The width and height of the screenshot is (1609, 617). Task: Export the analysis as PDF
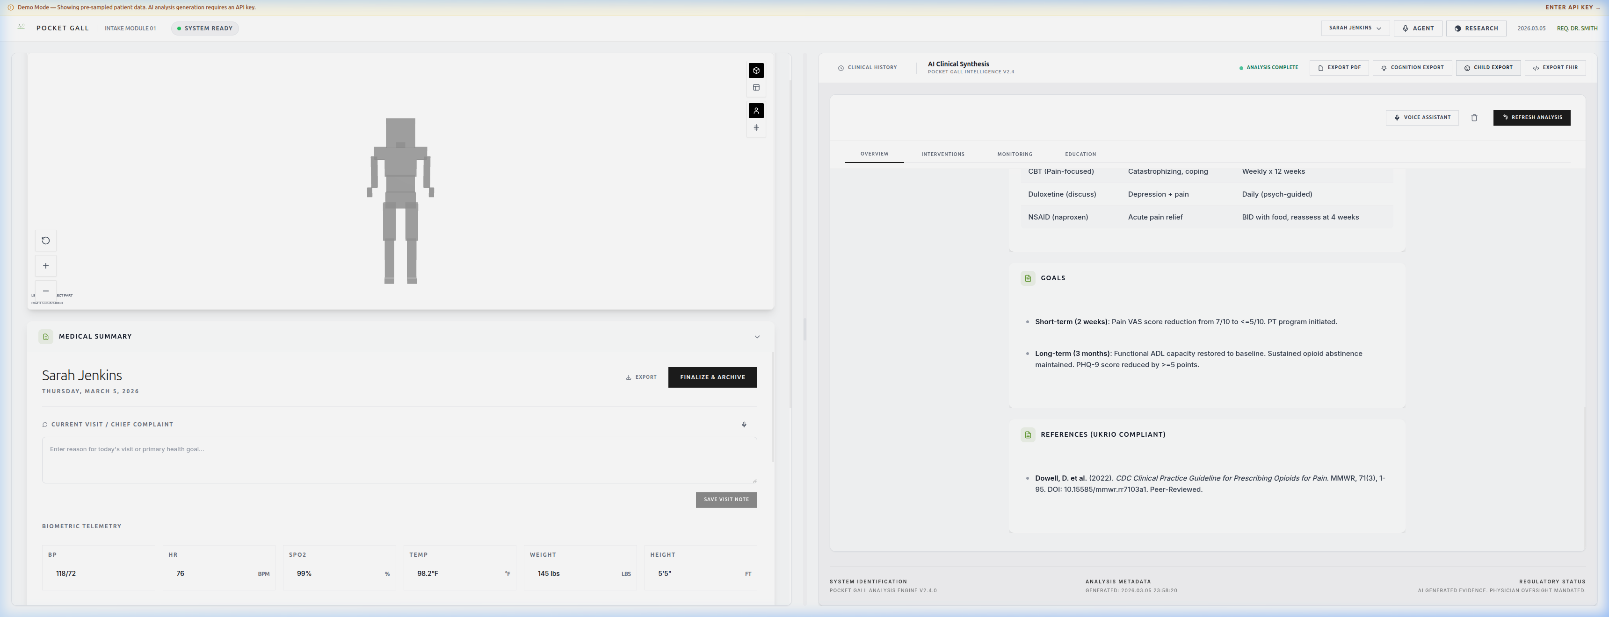tap(1339, 68)
